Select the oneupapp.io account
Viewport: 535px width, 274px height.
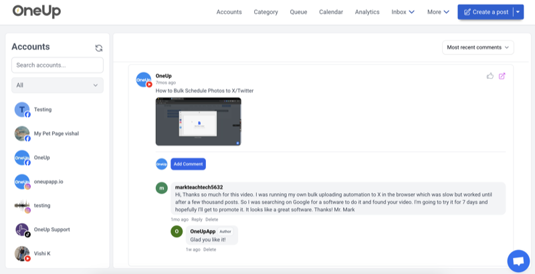coord(58,182)
